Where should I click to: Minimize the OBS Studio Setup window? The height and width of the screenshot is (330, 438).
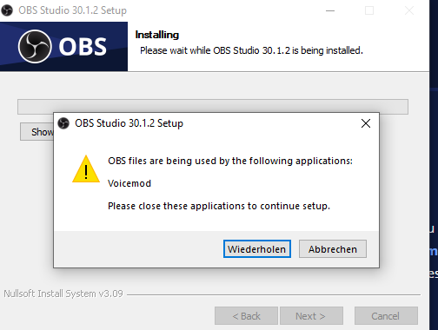330,10
